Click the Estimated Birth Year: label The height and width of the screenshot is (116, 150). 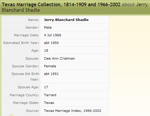pos(21,43)
